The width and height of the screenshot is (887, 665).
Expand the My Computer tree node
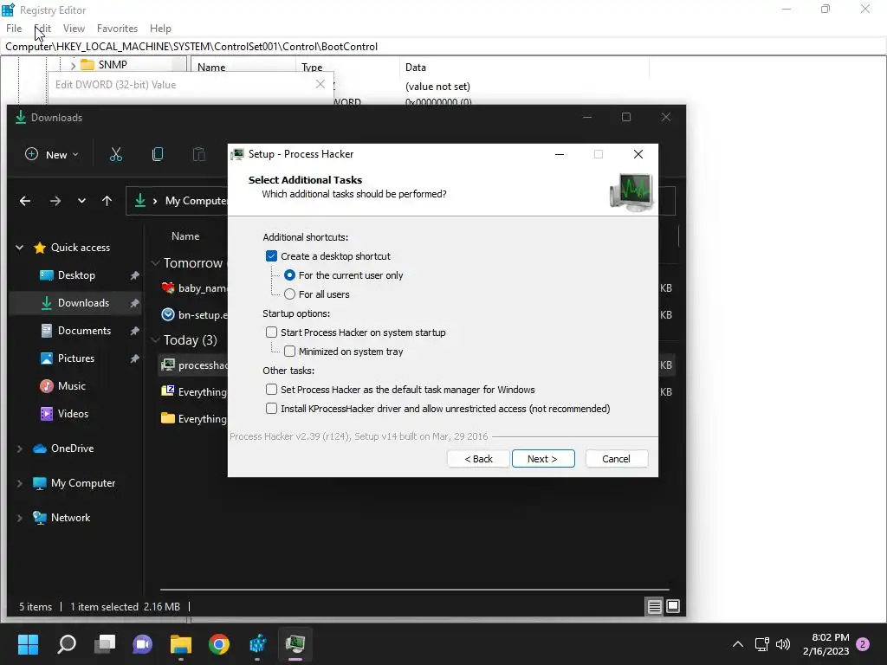(x=20, y=483)
